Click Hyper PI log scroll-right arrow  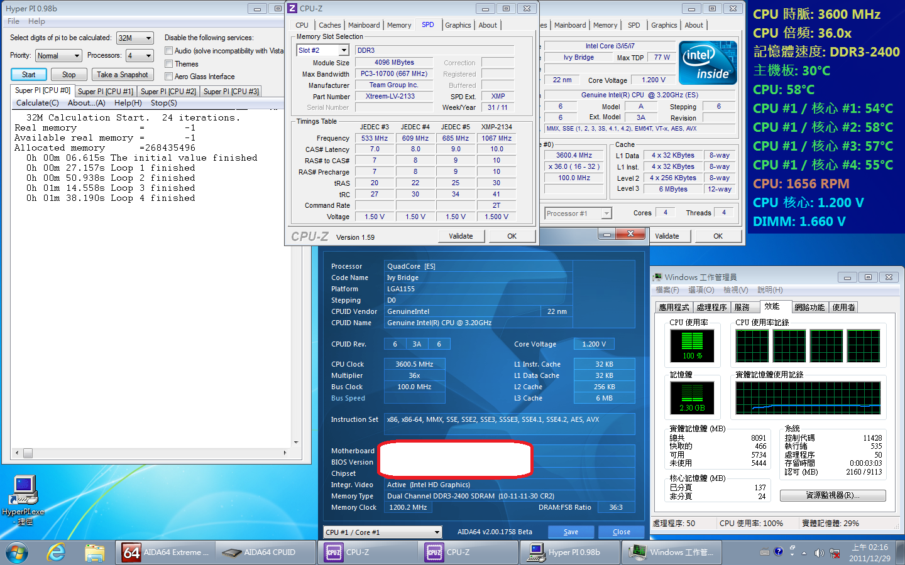pyautogui.click(x=285, y=453)
